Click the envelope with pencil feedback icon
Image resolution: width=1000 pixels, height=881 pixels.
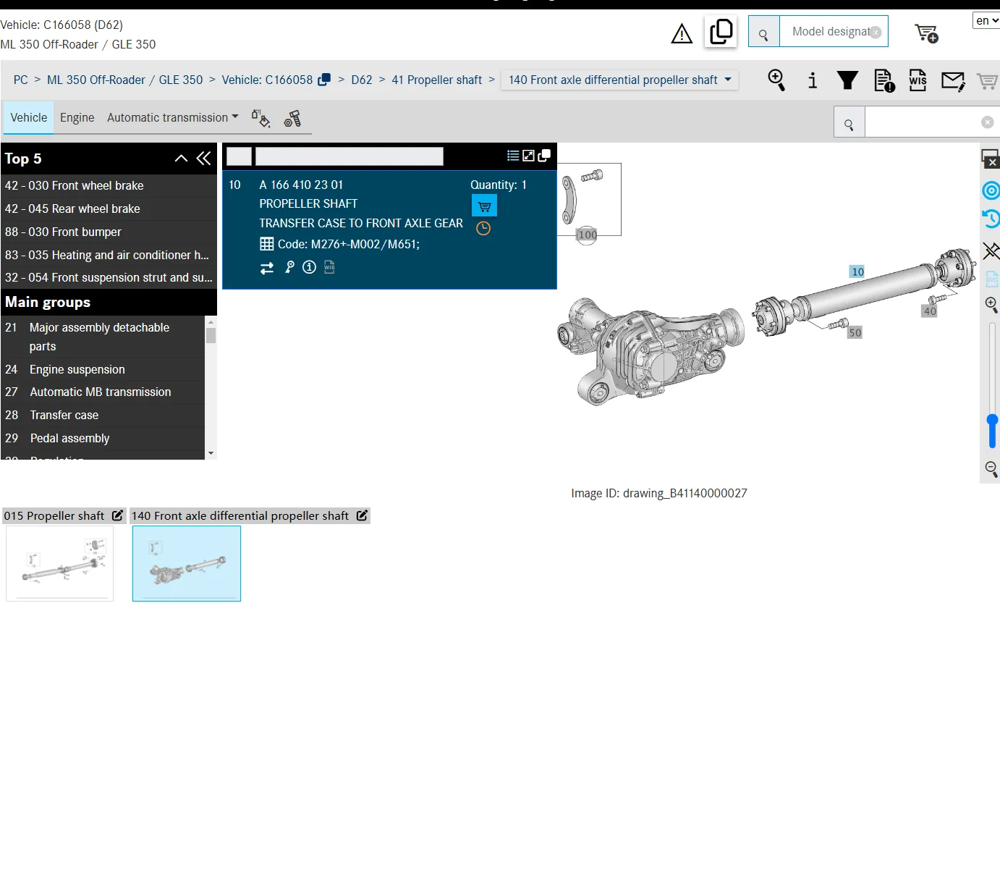coord(953,80)
